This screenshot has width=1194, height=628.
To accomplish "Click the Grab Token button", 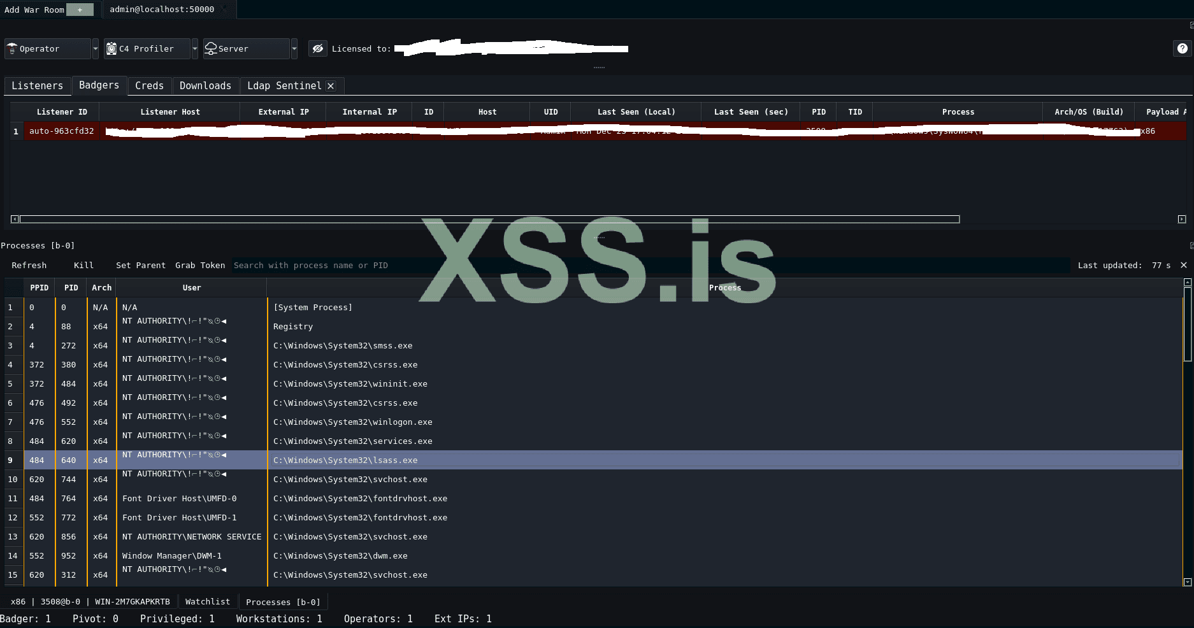I will tap(200, 265).
